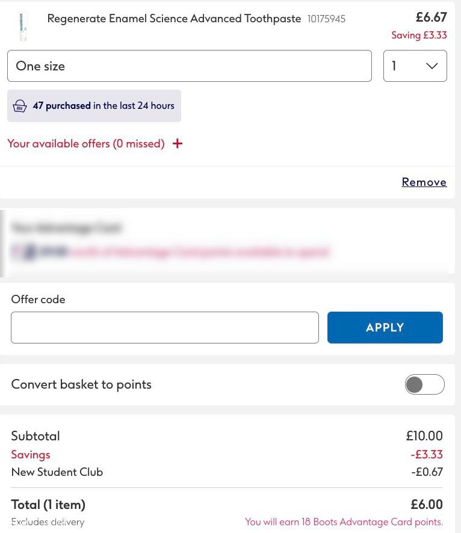Click the blue APPLY button
The height and width of the screenshot is (533, 461).
pos(385,327)
